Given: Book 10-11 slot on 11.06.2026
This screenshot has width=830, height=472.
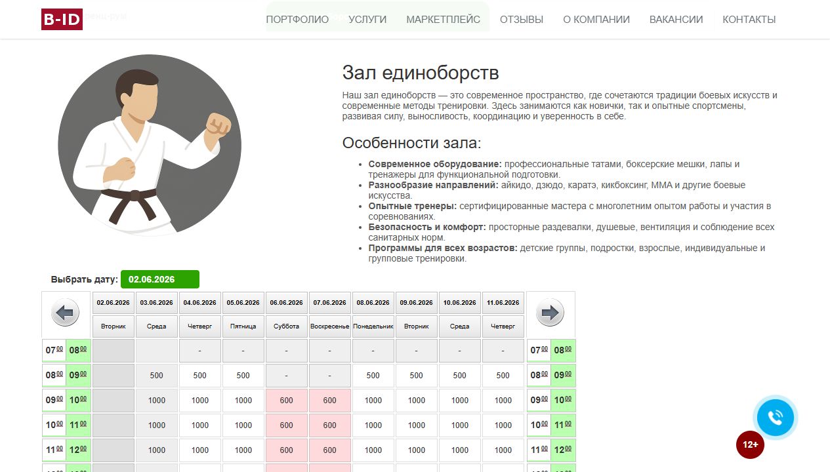Looking at the screenshot, I should tap(503, 425).
